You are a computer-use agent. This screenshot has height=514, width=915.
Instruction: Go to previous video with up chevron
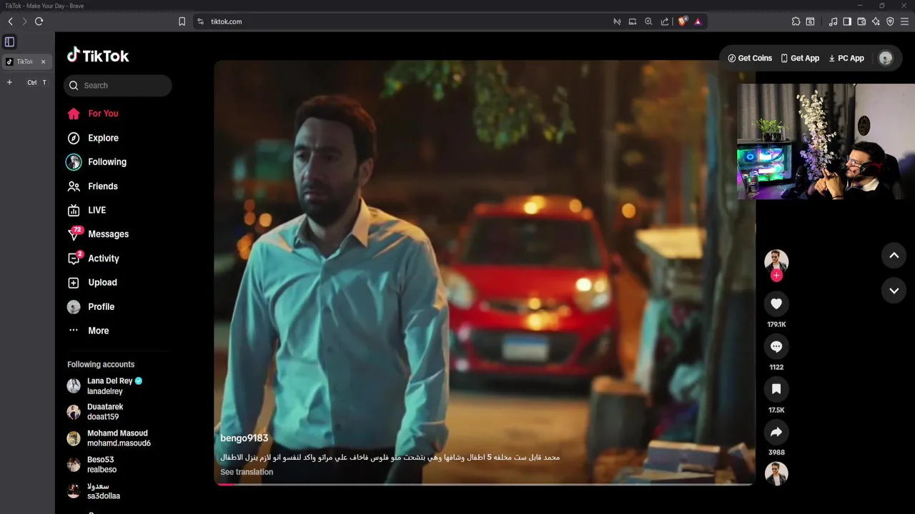click(x=894, y=256)
